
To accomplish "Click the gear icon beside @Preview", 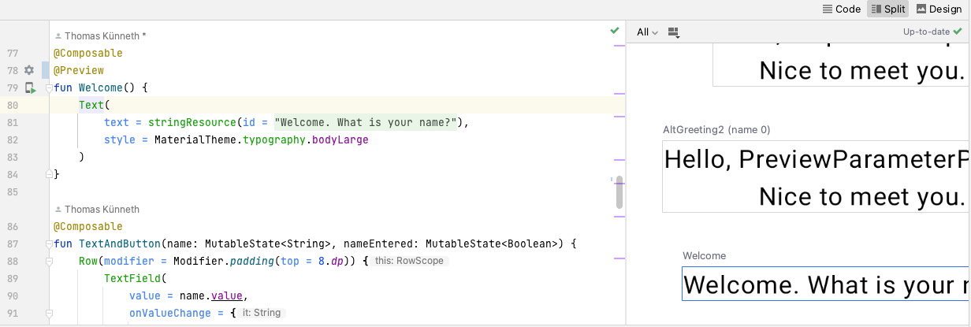I will point(30,70).
